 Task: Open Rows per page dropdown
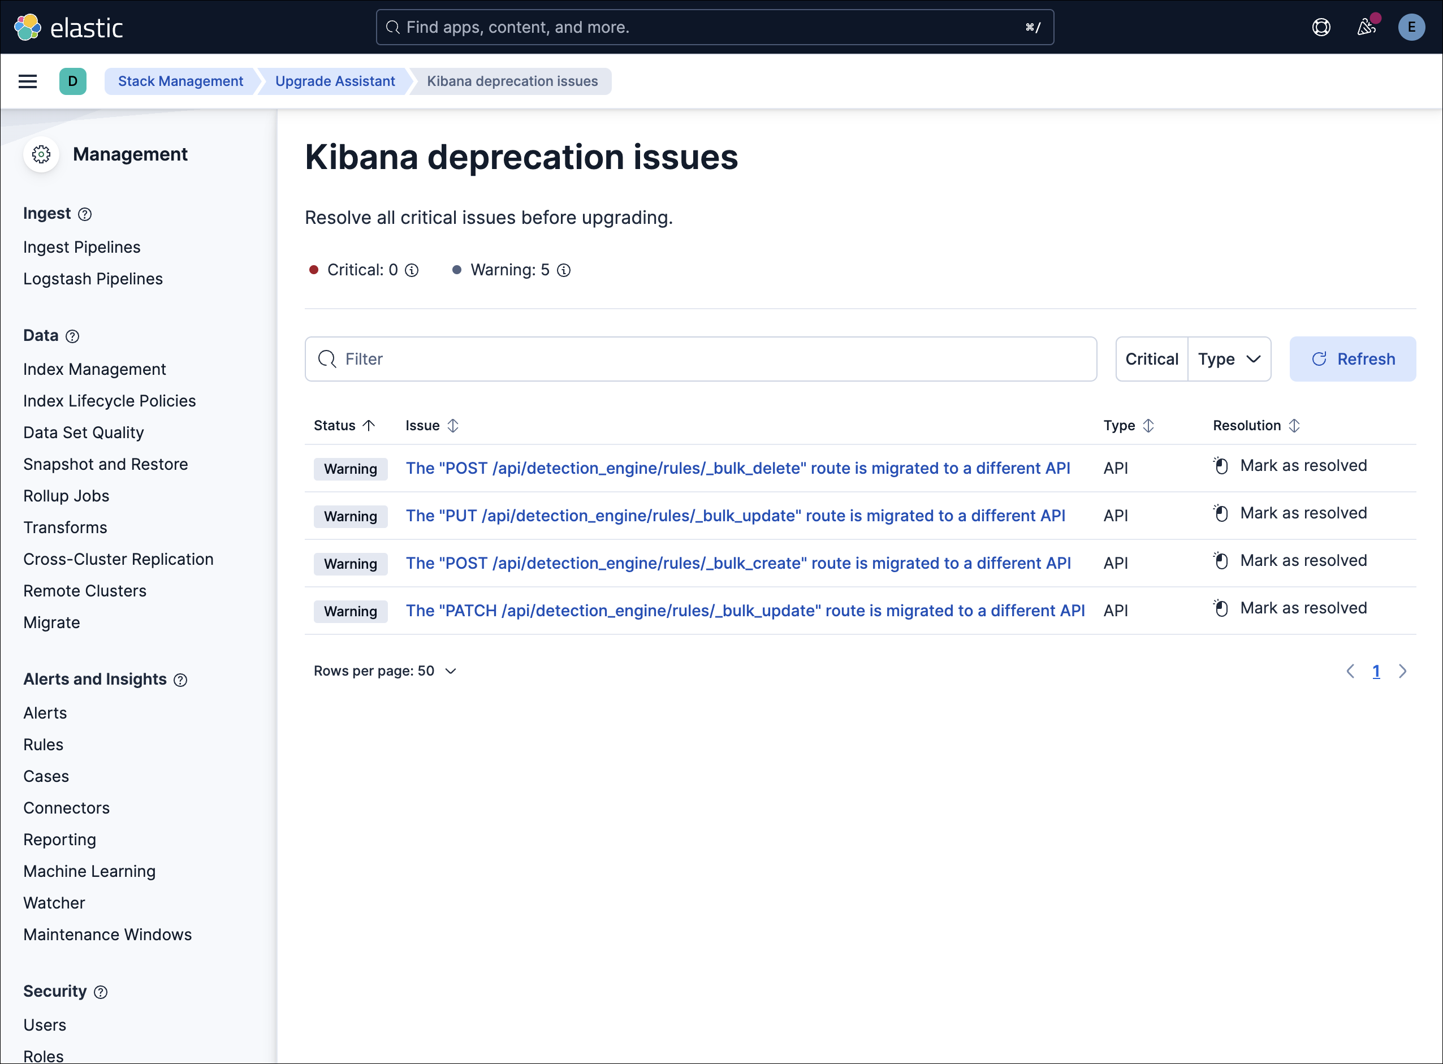coord(385,671)
